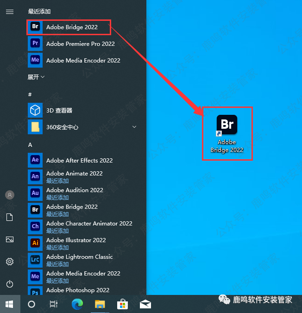Open Adobe Media Encoder 2022 in recently added

tap(83, 60)
